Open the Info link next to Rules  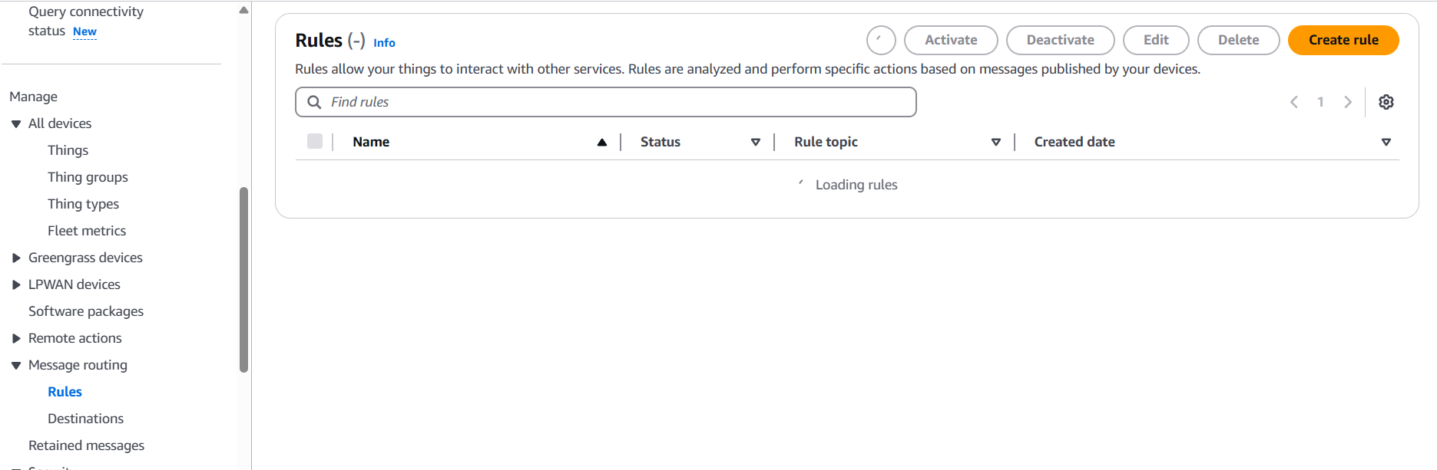coord(384,43)
